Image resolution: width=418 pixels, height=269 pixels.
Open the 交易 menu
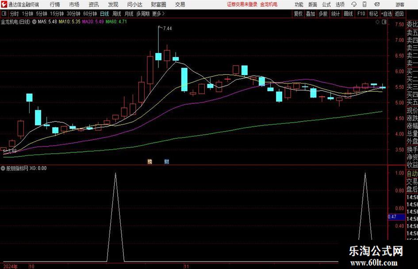click(180, 4)
